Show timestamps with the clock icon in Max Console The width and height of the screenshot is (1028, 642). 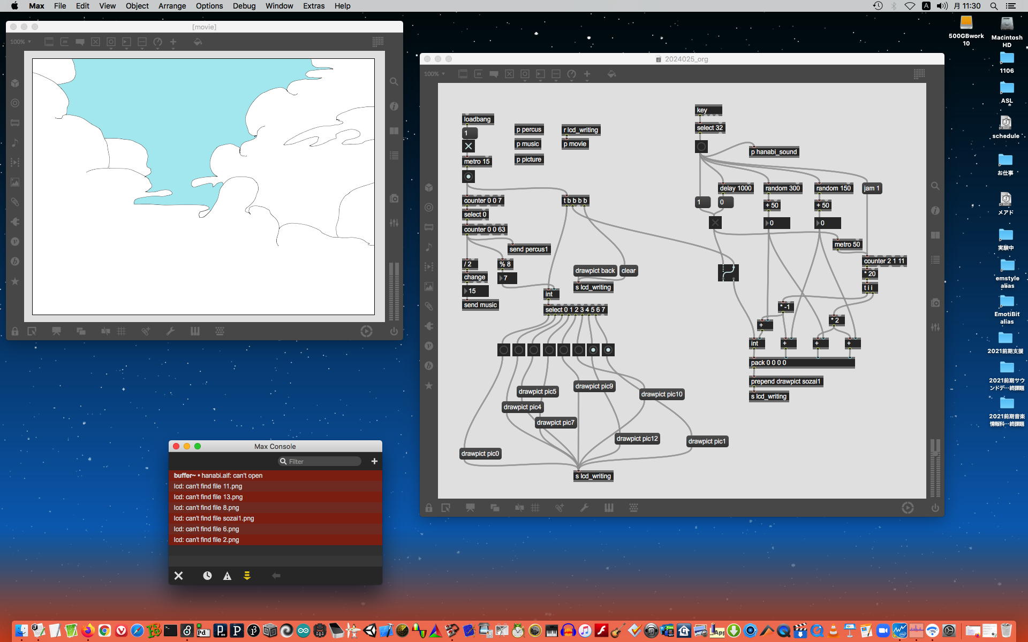(x=207, y=576)
